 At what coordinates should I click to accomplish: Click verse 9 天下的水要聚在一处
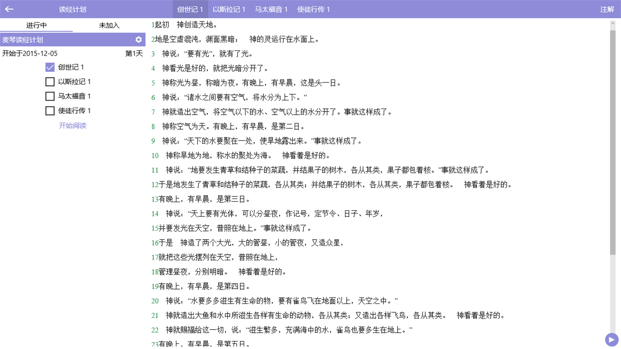pos(257,141)
